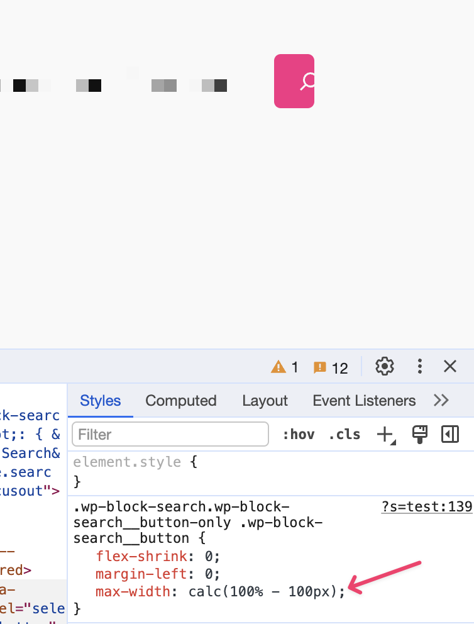Image resolution: width=474 pixels, height=624 pixels.
Task: Toggle :hov element state panel
Action: click(298, 435)
